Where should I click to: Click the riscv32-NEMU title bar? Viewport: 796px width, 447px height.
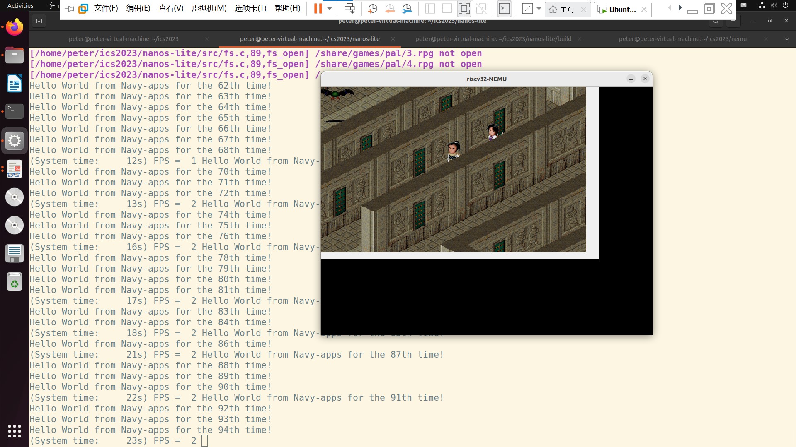[486, 79]
